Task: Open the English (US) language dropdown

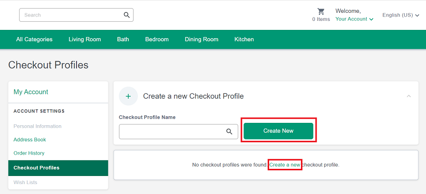Action: click(x=400, y=15)
